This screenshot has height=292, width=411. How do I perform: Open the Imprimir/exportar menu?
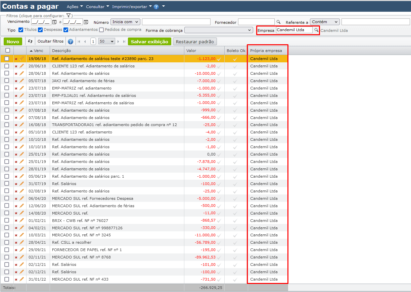[x=132, y=7]
